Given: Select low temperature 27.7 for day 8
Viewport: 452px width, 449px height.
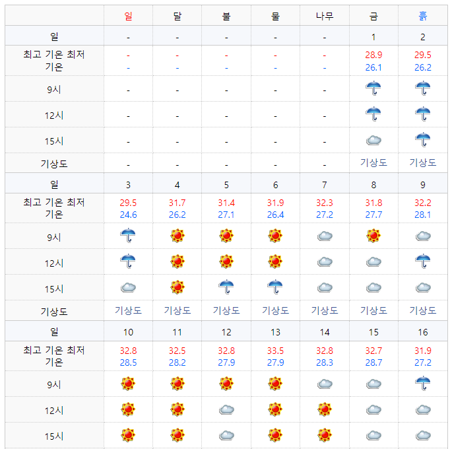Looking at the screenshot, I should tap(373, 215).
